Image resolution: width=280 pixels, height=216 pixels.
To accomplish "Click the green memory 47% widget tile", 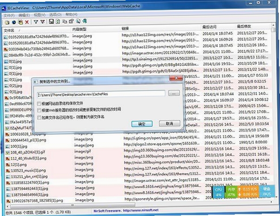I will (x=231, y=192).
